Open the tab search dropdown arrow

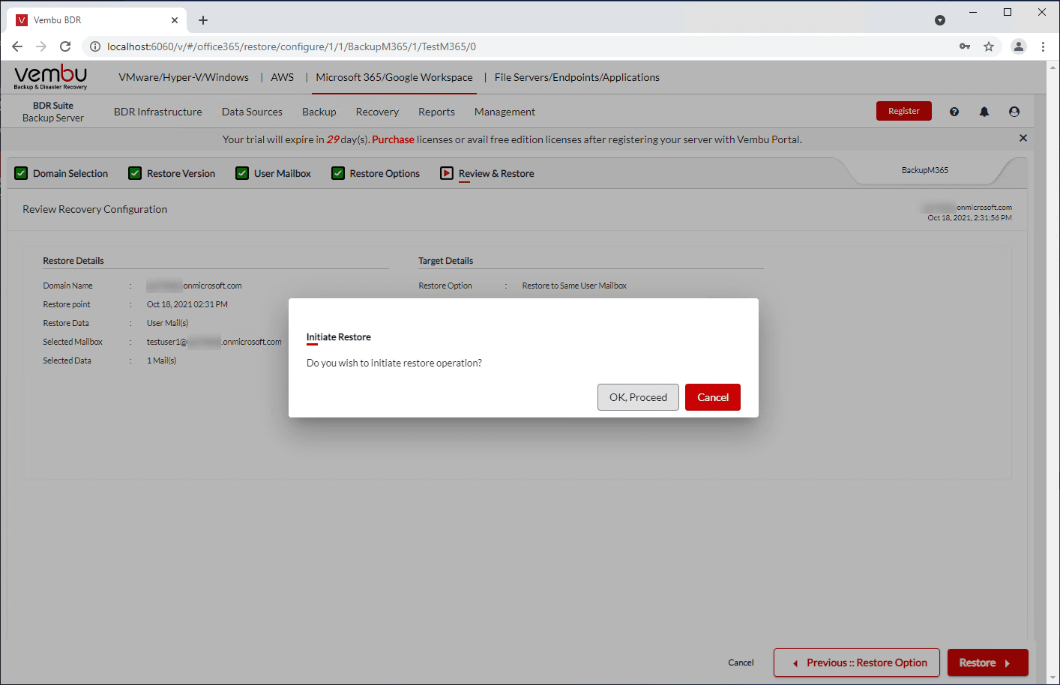pyautogui.click(x=940, y=20)
